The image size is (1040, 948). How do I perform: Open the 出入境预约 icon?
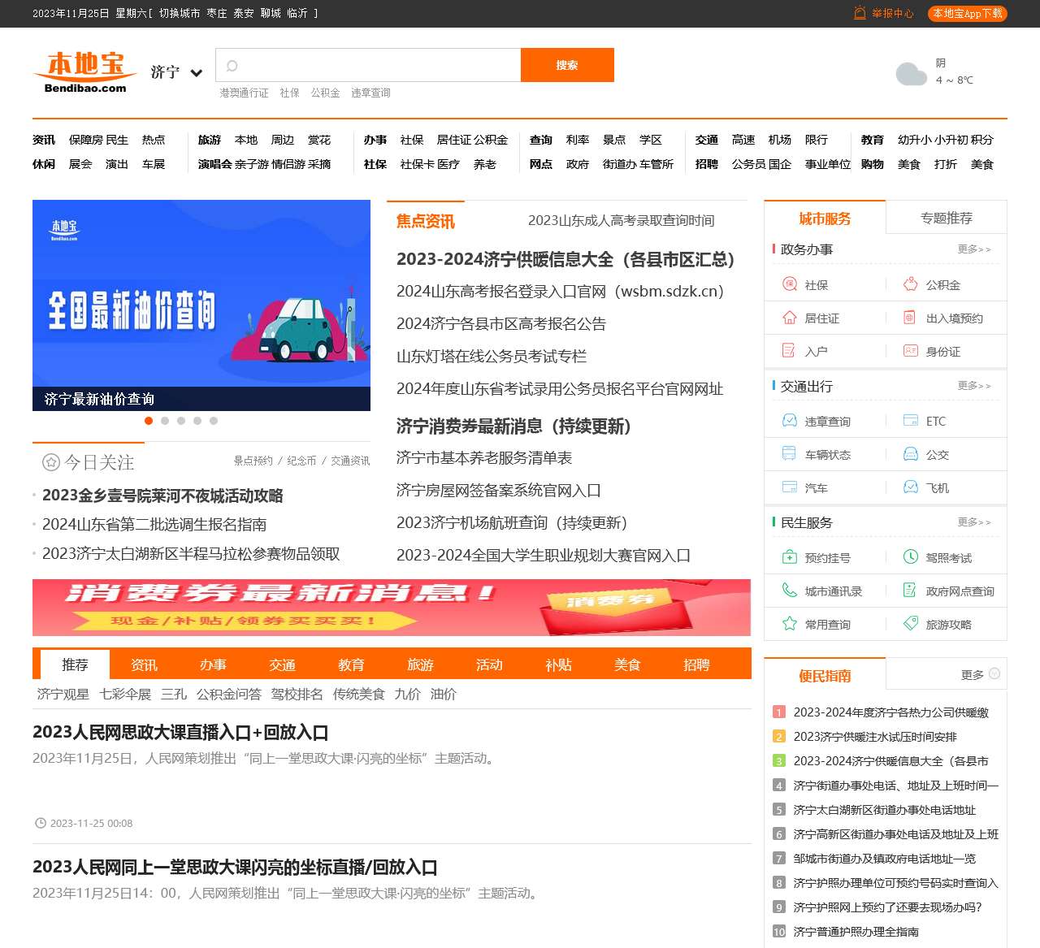tap(910, 318)
